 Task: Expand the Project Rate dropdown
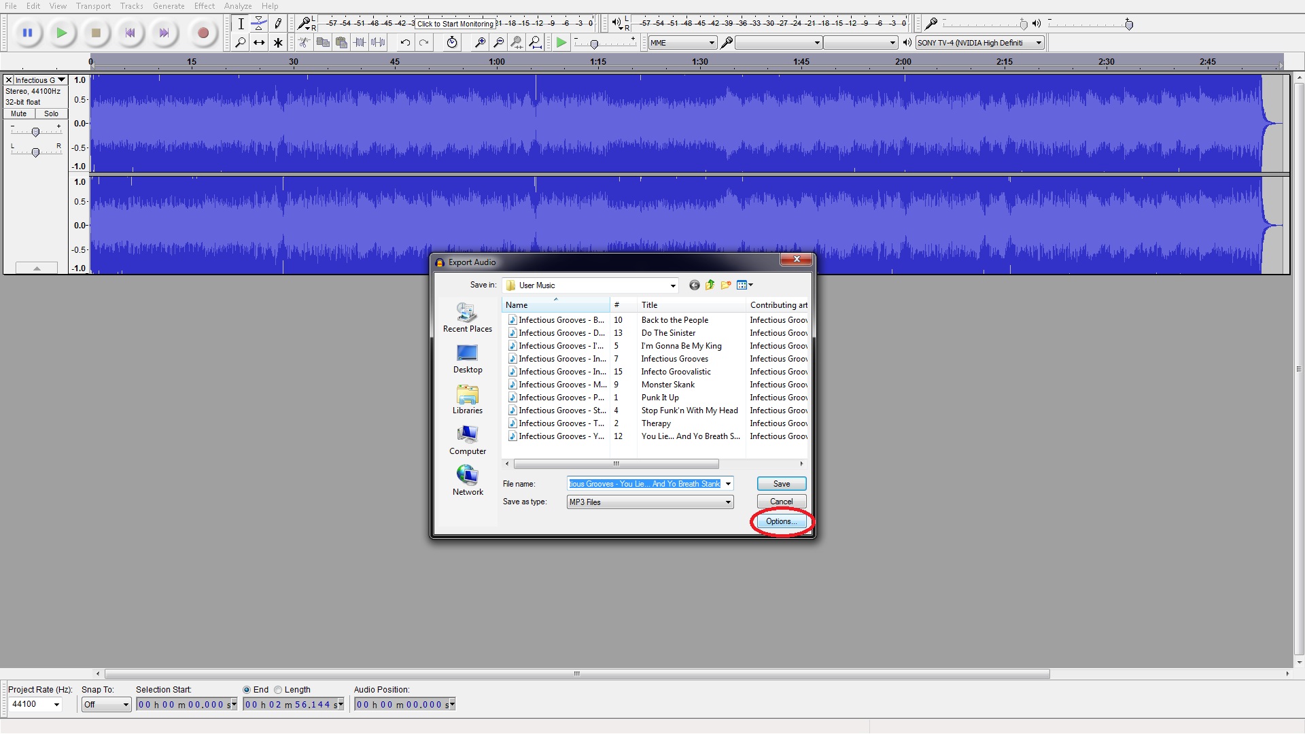point(56,705)
